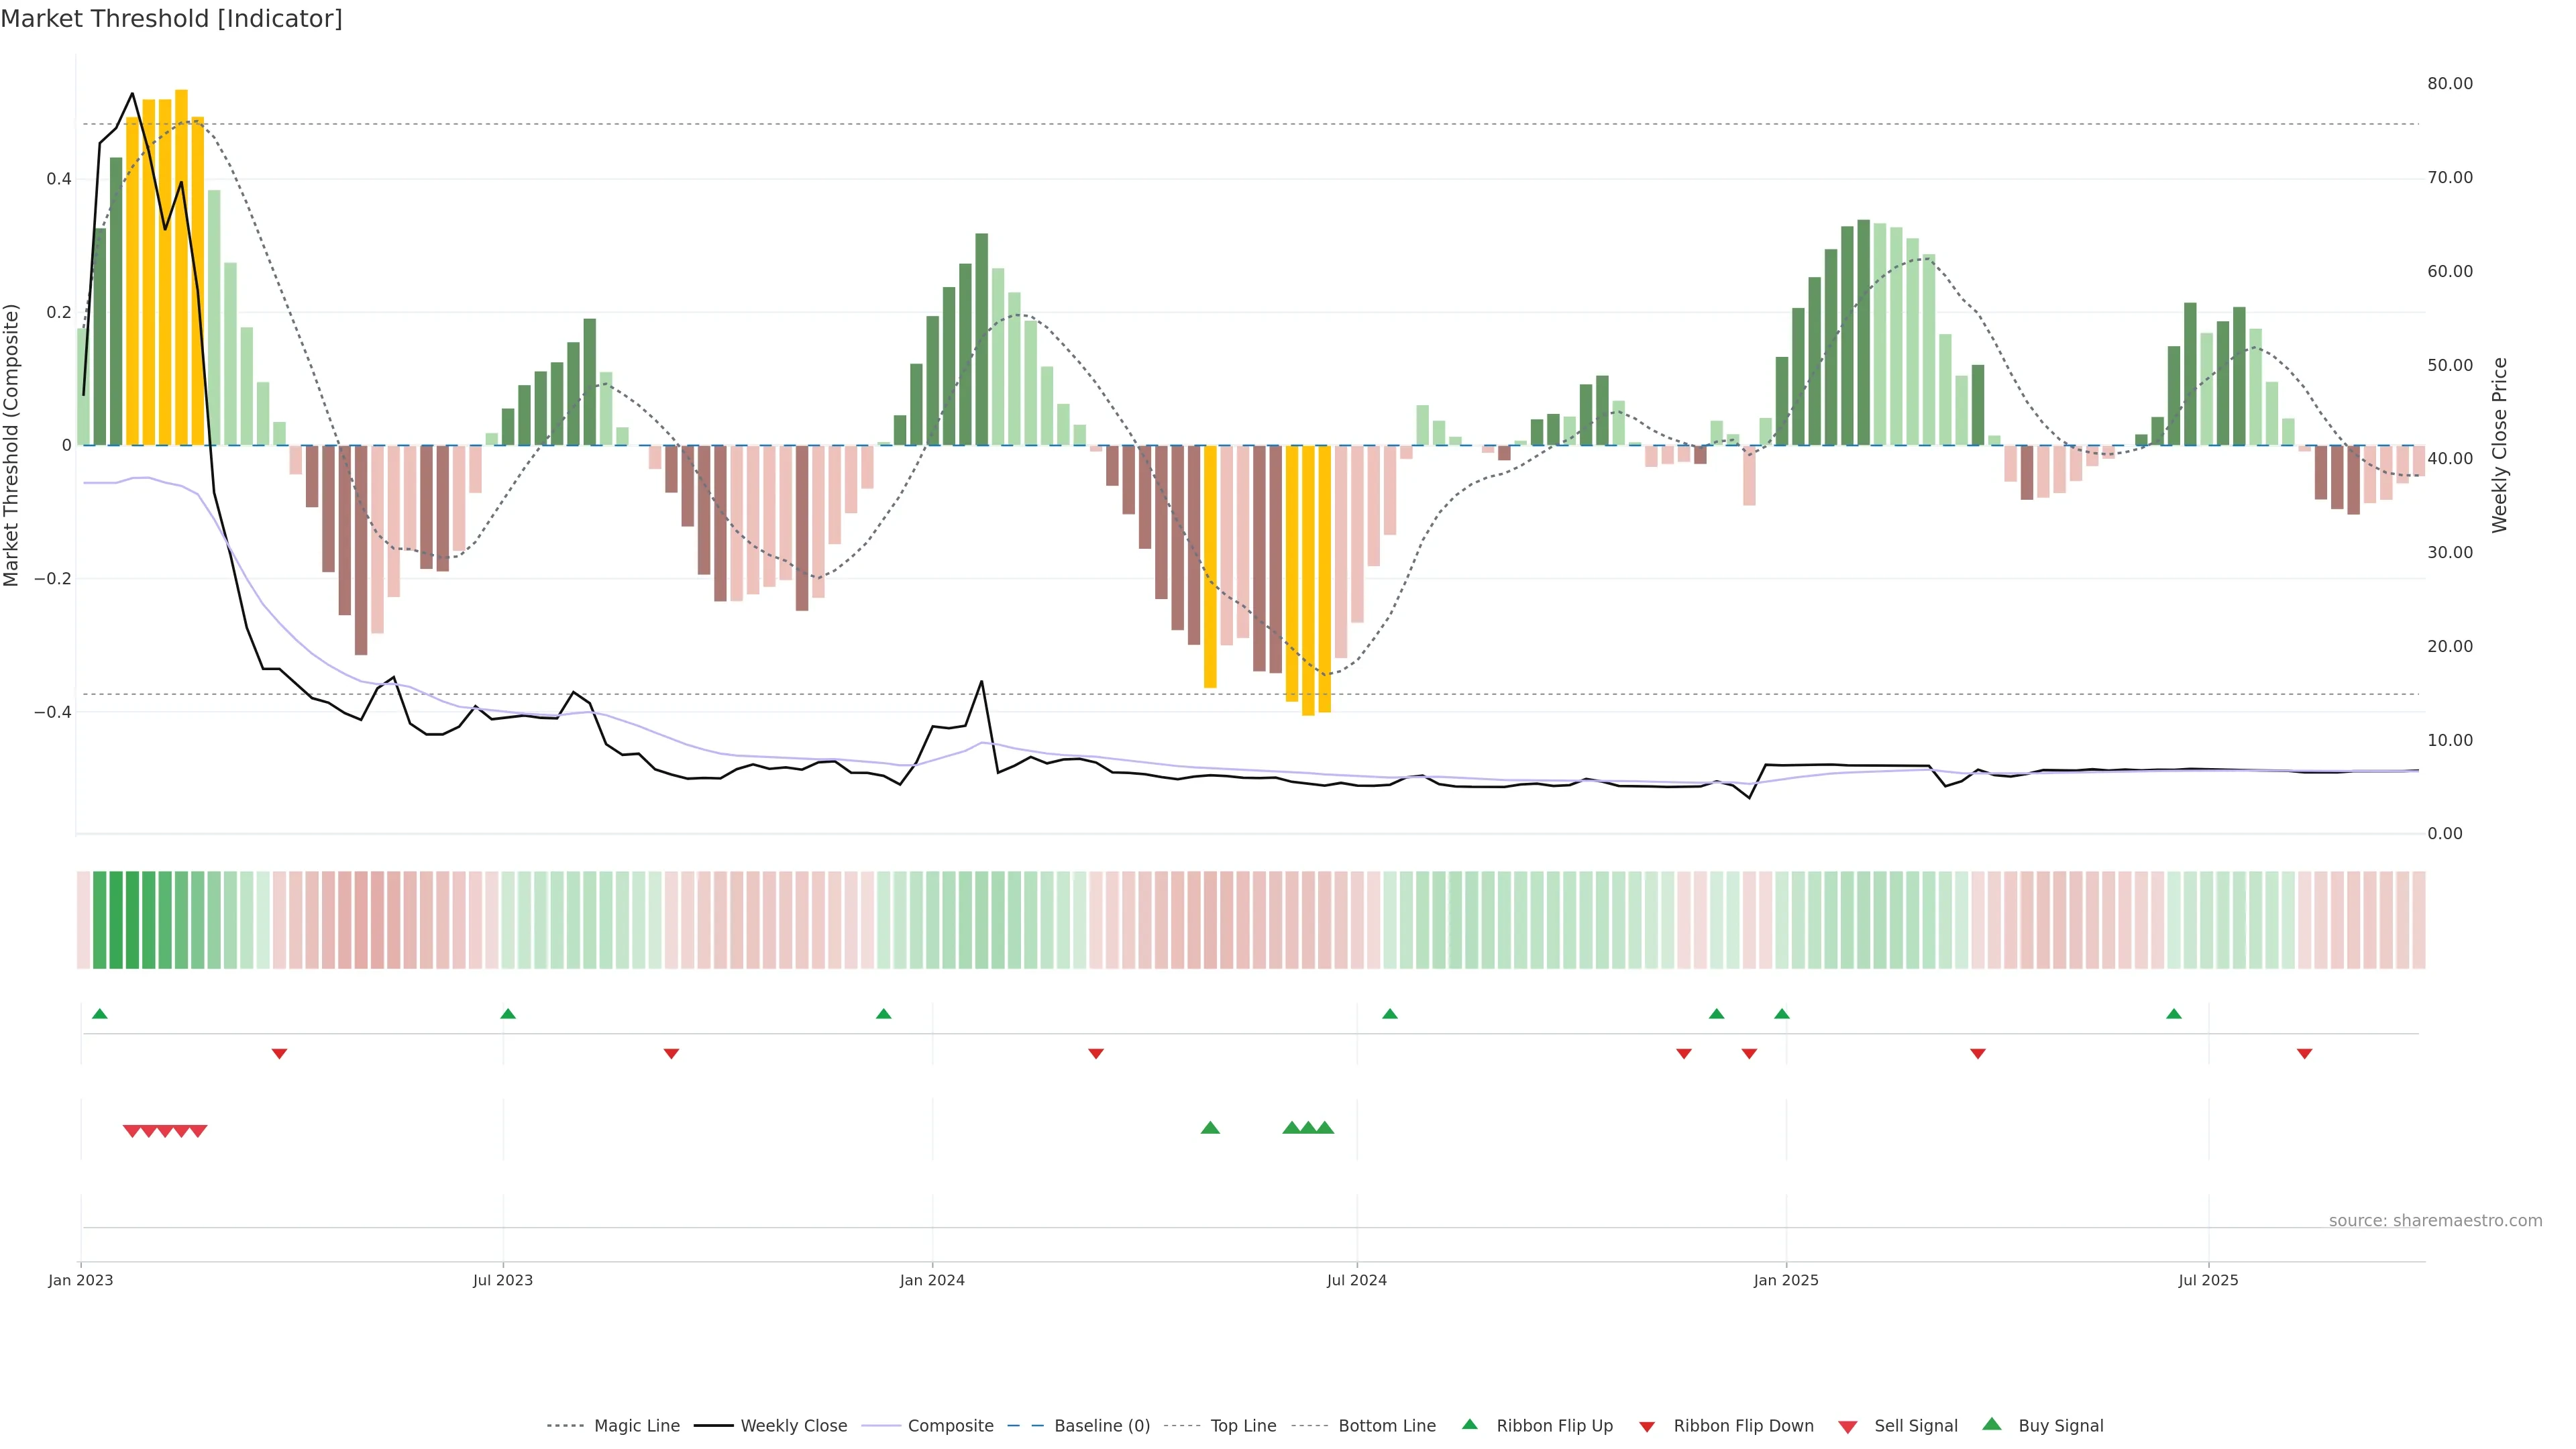Click the darkest green ribbon cell near Jan 2023
This screenshot has height=1449, width=2576.
(116, 920)
